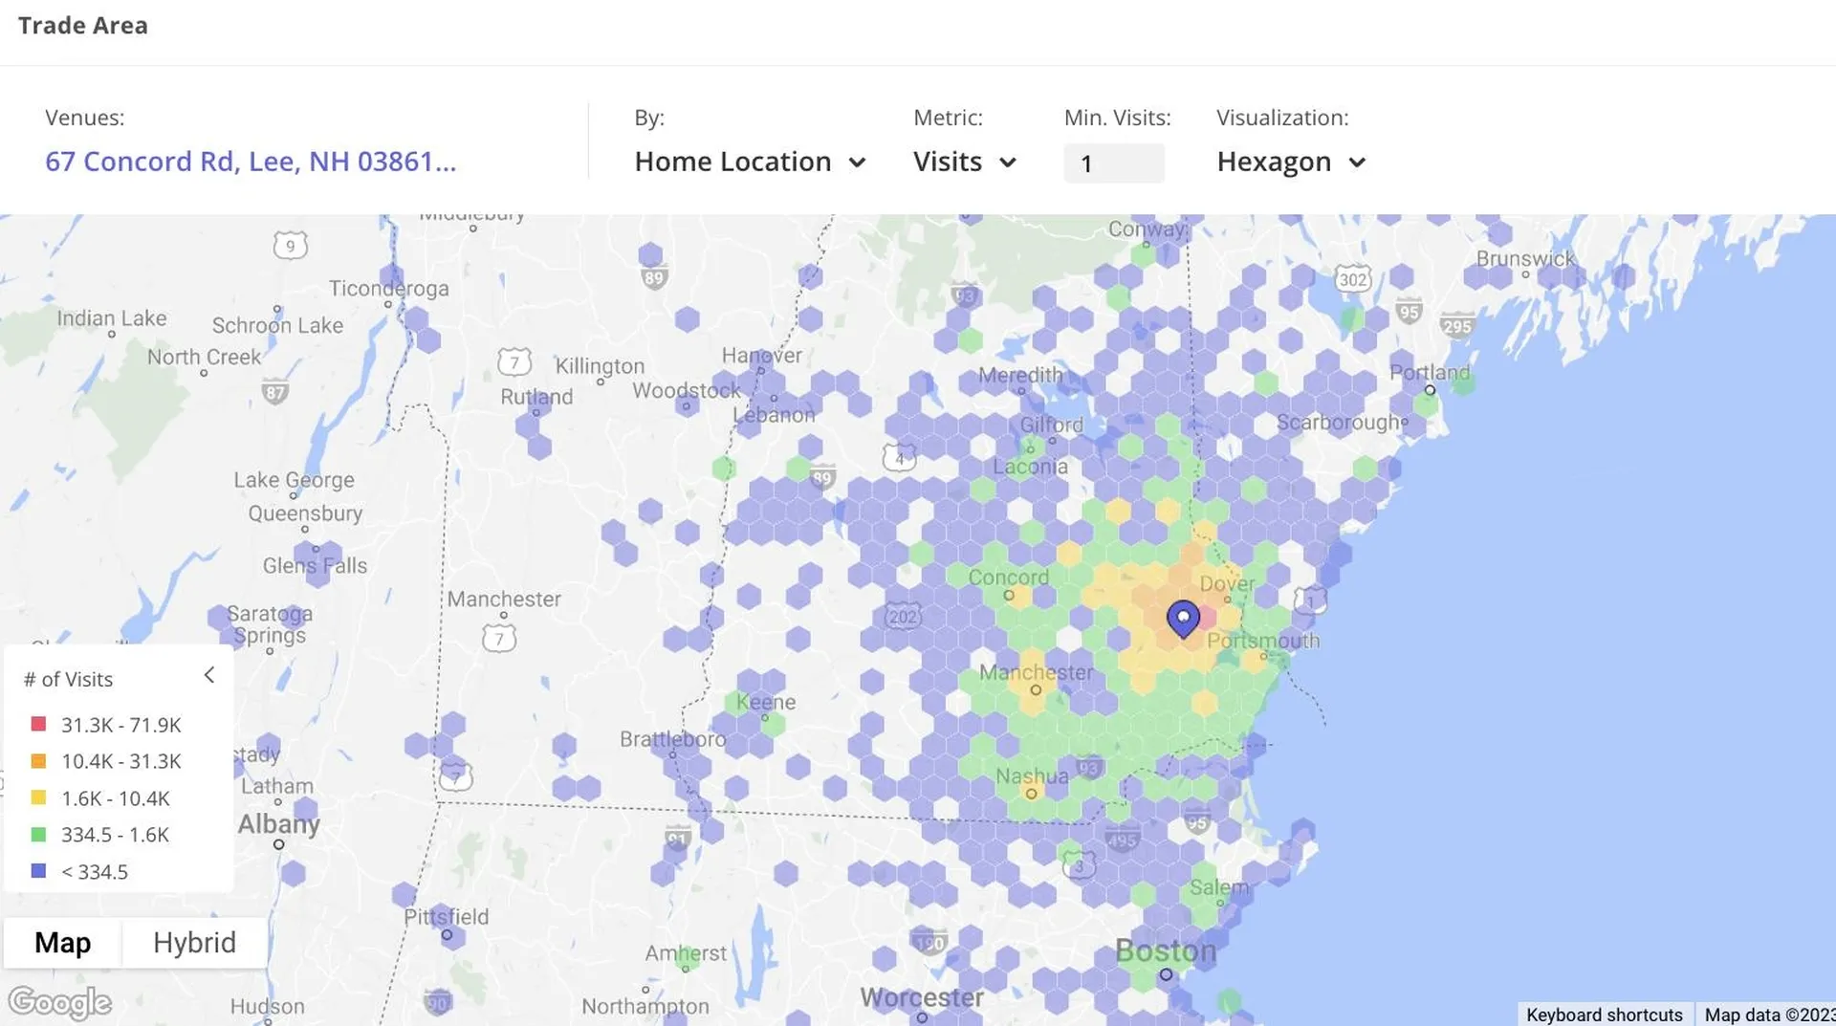Click the green 334.5 - 1.6K legend swatch

38,834
